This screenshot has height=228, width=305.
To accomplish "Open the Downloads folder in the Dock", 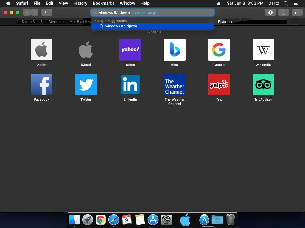I will (x=217, y=220).
